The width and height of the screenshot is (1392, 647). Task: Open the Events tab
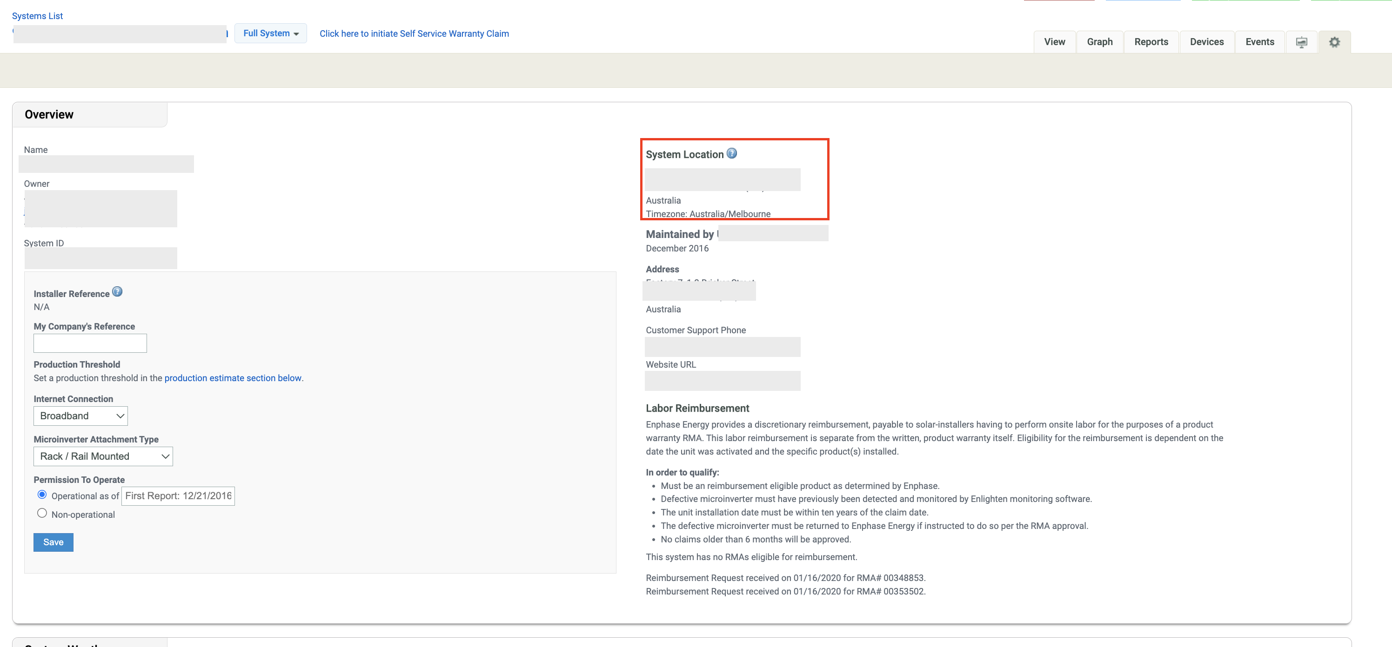(1259, 41)
